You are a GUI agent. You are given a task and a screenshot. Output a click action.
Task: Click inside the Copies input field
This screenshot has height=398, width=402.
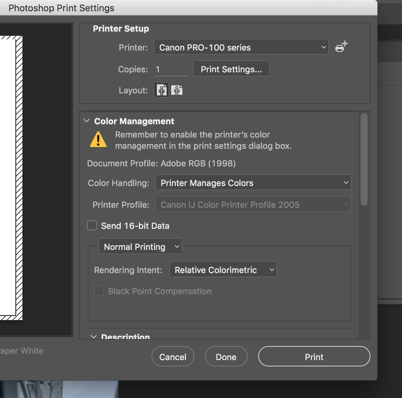pyautogui.click(x=170, y=69)
